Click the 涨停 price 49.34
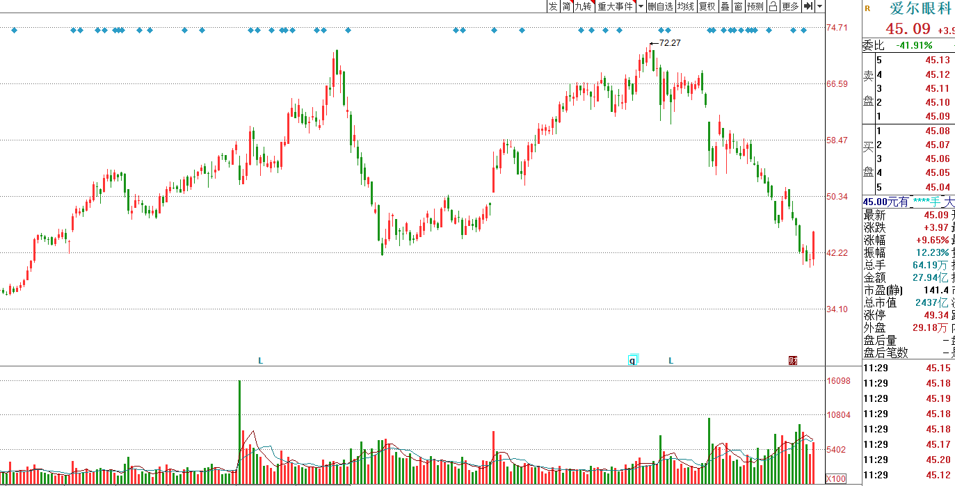Image resolution: width=955 pixels, height=486 pixels. 937,315
